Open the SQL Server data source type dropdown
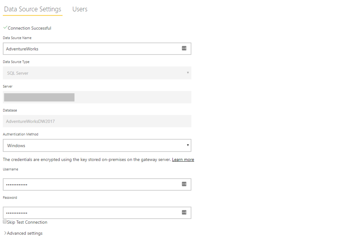Screen dimensions: 362x241 click(97, 73)
